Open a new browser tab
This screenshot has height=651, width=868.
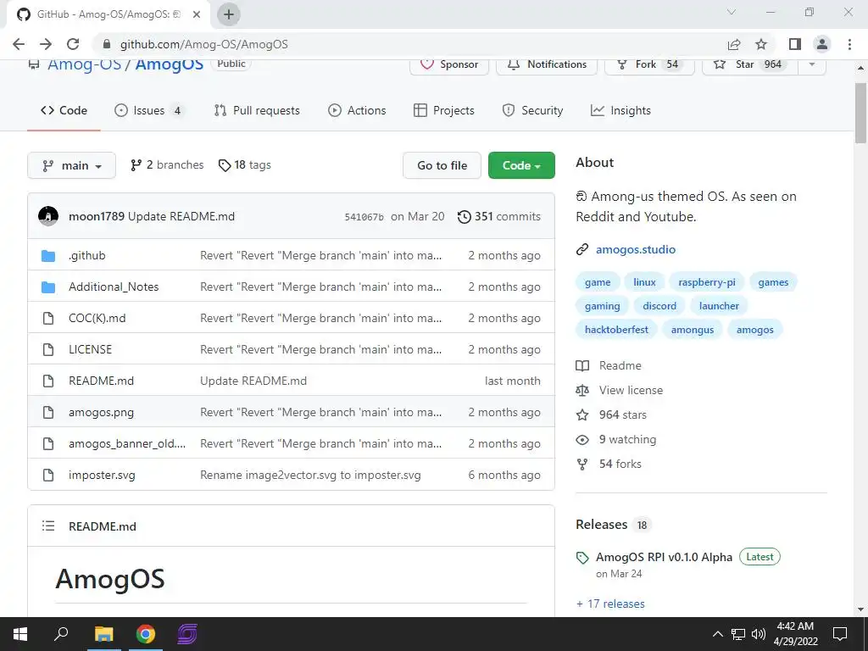229,14
